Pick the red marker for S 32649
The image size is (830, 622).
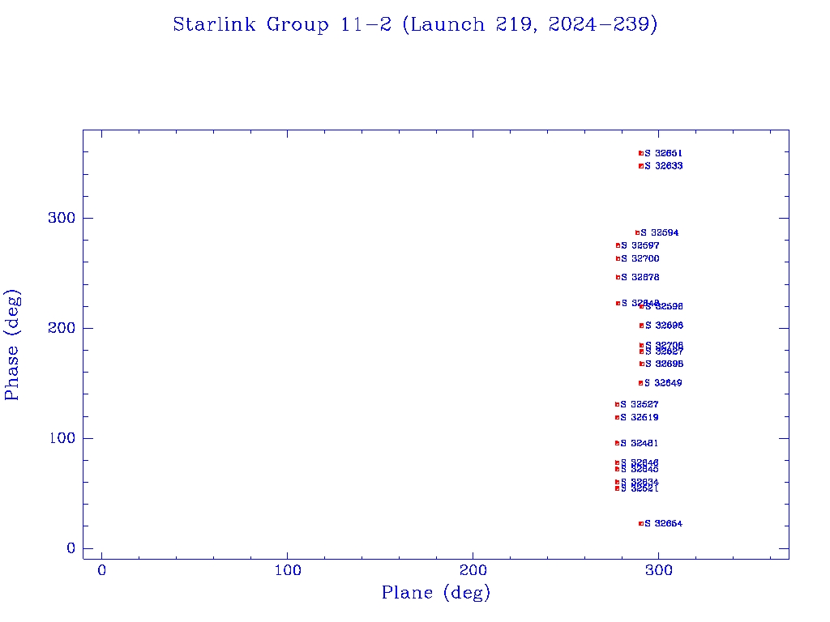click(640, 383)
